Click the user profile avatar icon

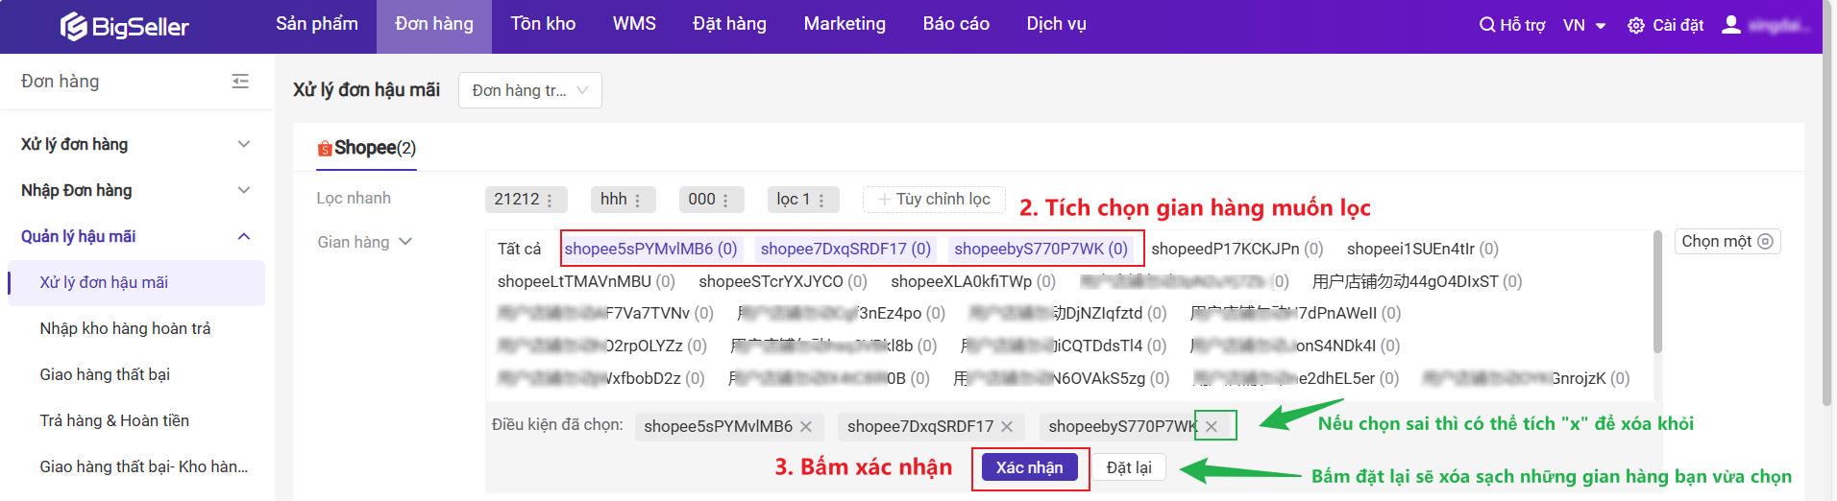click(x=1730, y=25)
